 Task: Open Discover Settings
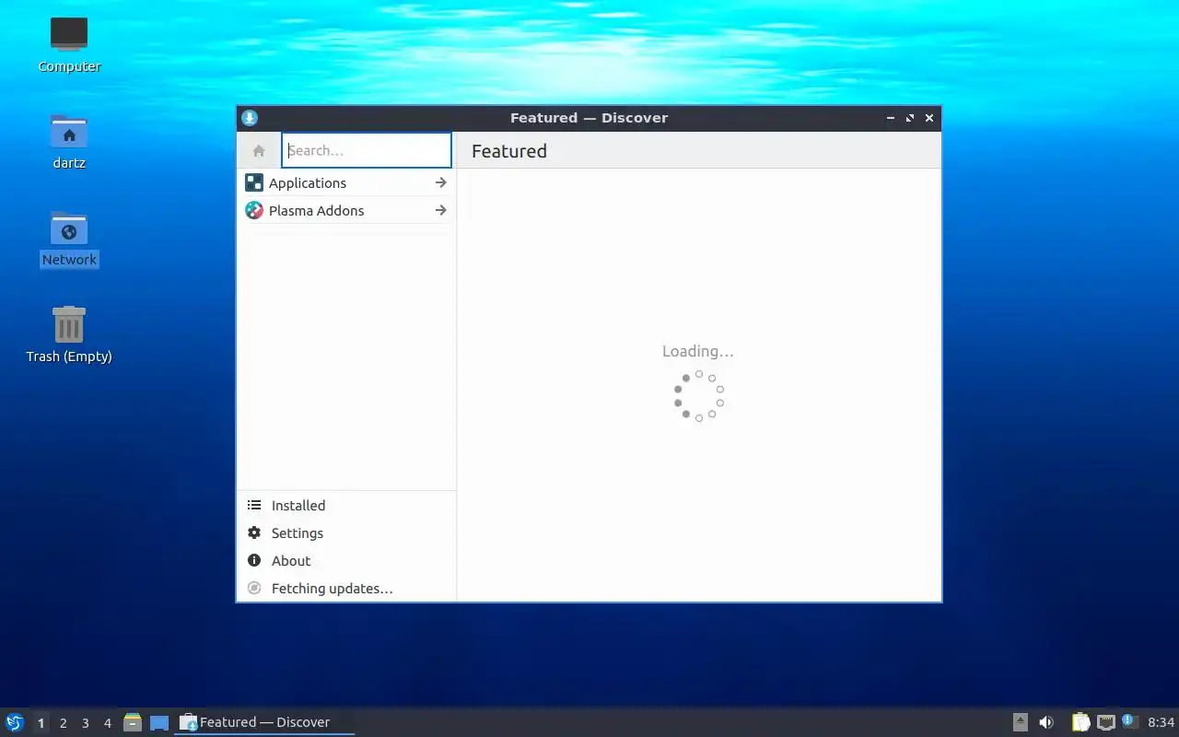tap(346, 532)
